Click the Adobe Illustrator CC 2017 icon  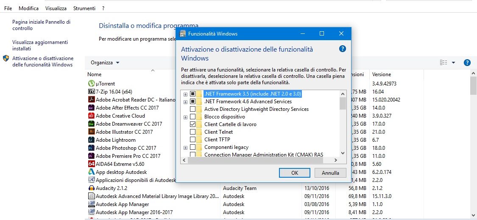click(x=91, y=132)
